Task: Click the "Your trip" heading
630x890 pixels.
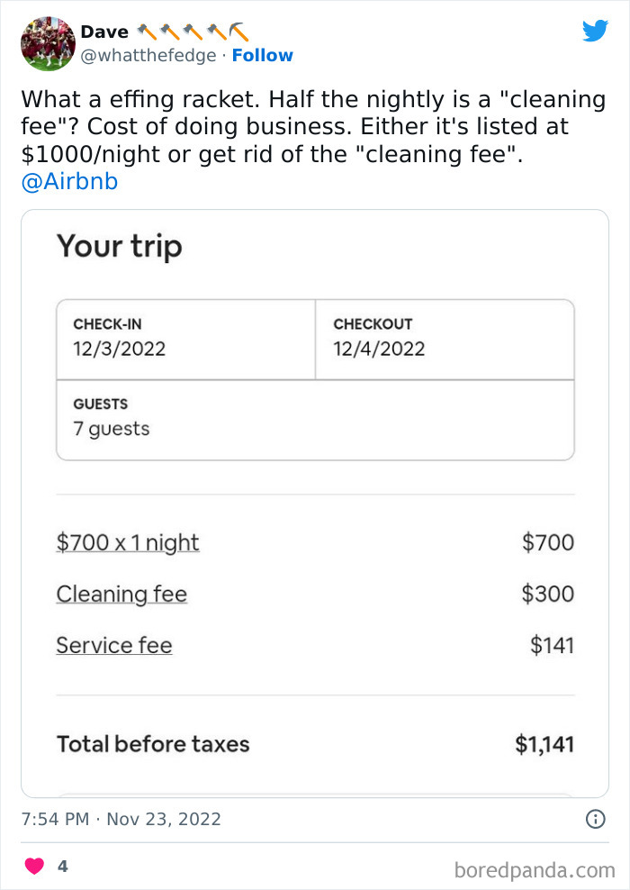Action: 119,246
